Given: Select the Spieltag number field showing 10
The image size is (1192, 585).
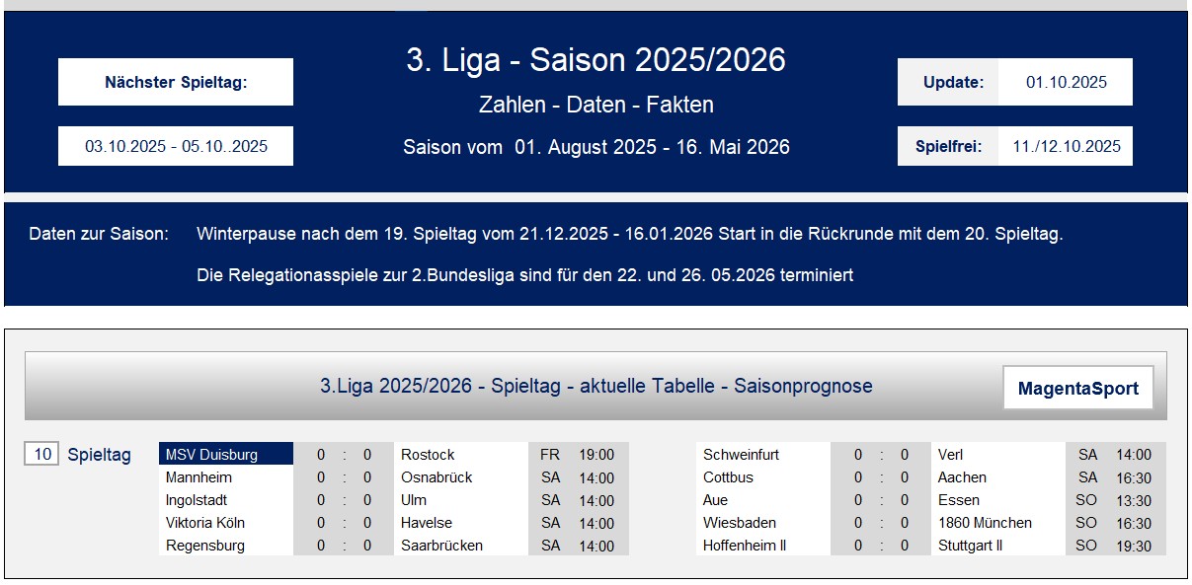Looking at the screenshot, I should point(41,454).
